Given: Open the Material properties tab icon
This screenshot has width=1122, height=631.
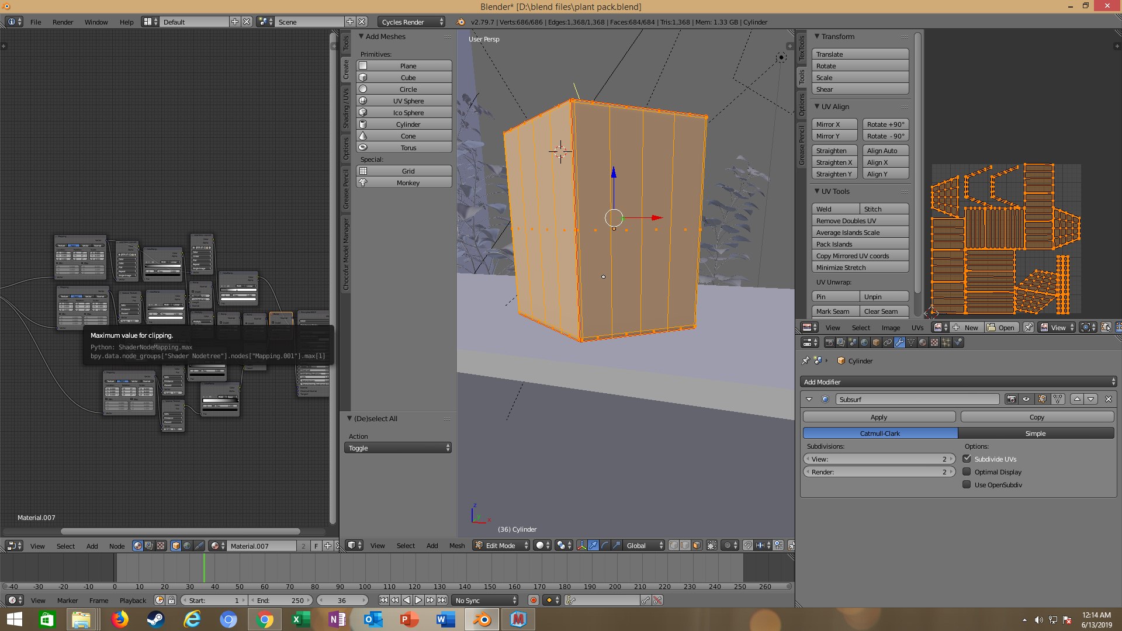Looking at the screenshot, I should [x=923, y=342].
